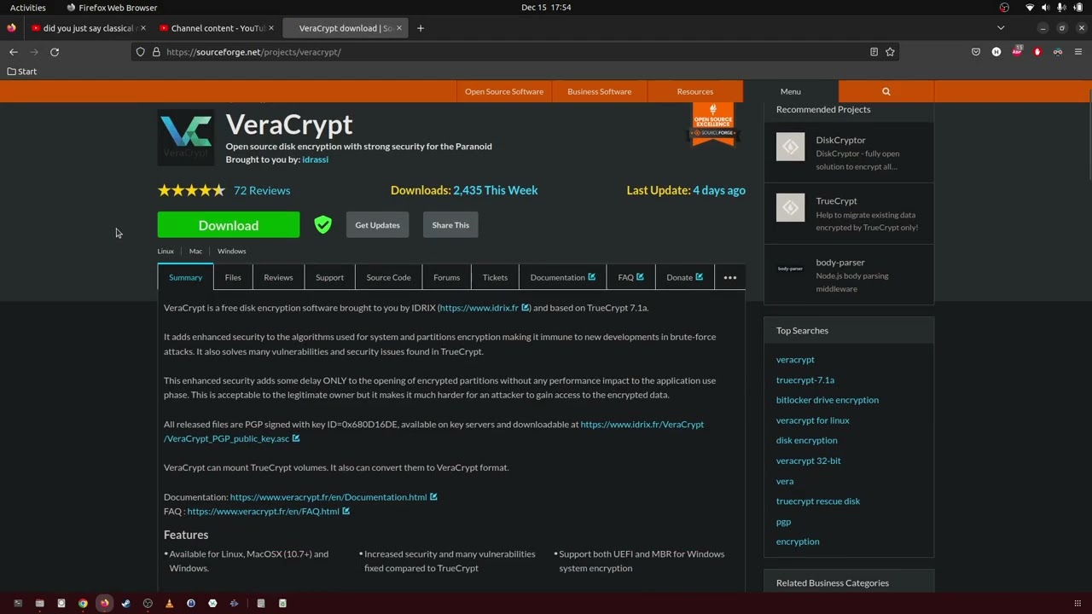The height and width of the screenshot is (614, 1092).
Task: Open the veracrypt.fr Documentation.html link
Action: click(x=334, y=497)
